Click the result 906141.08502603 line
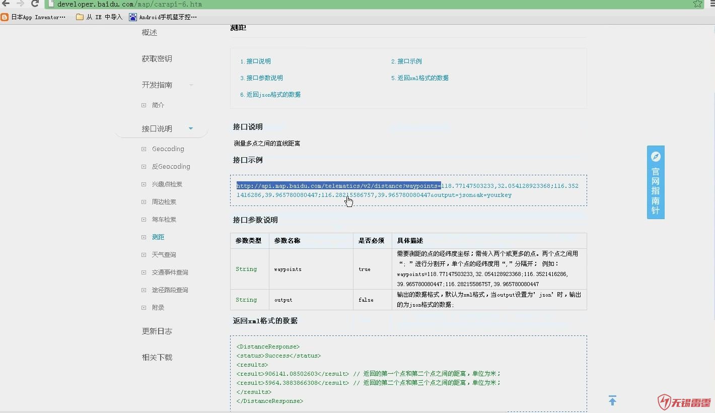The height and width of the screenshot is (413, 715). coord(368,374)
